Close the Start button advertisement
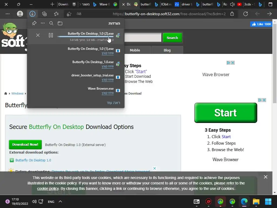 [264, 100]
